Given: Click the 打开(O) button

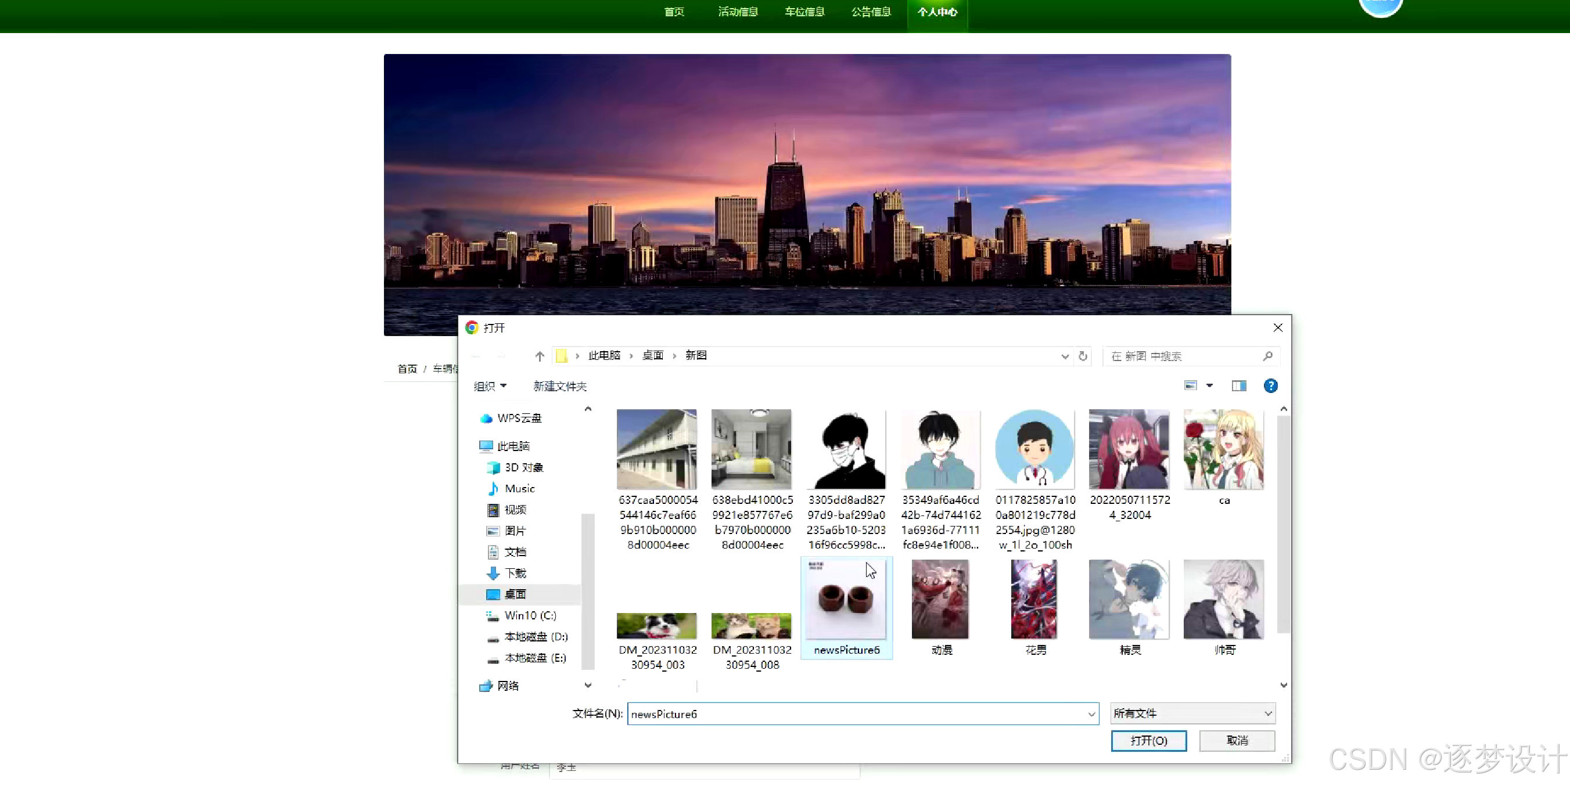Looking at the screenshot, I should point(1148,740).
